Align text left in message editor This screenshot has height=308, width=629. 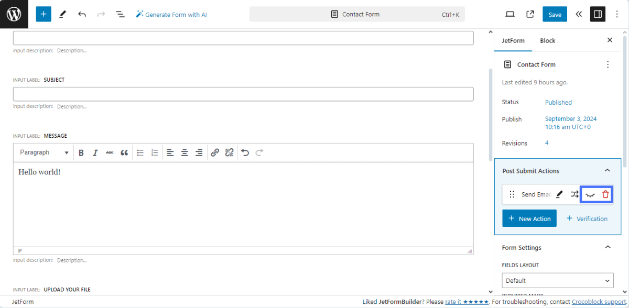170,152
